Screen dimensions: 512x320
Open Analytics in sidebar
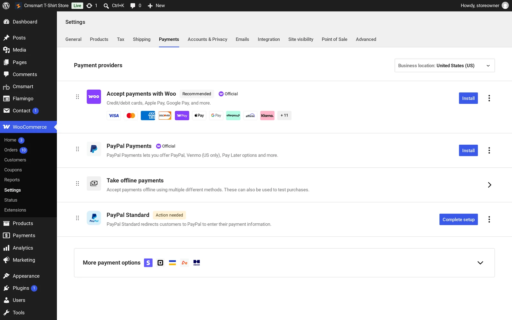point(28,248)
